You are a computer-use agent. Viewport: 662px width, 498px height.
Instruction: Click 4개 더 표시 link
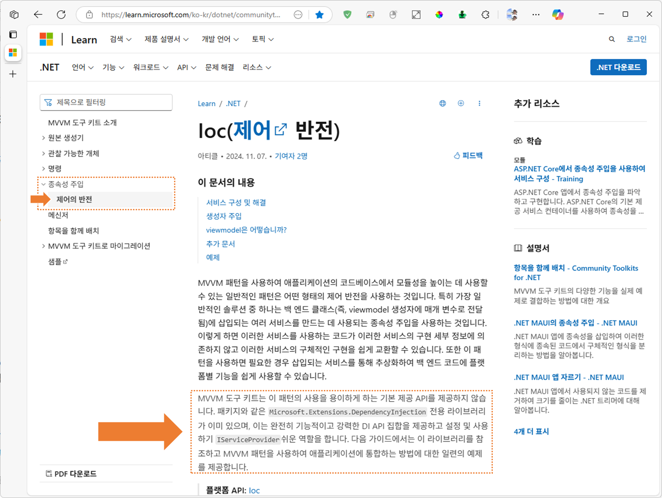pos(531,431)
